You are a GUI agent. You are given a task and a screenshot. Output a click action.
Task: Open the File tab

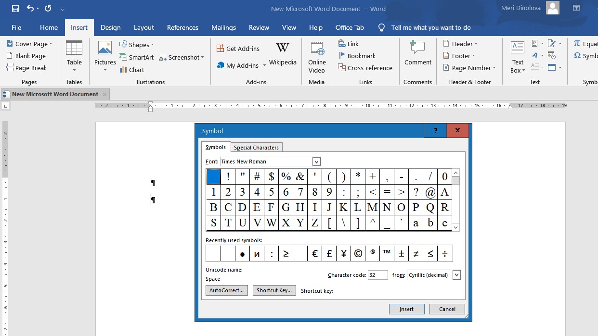(16, 27)
